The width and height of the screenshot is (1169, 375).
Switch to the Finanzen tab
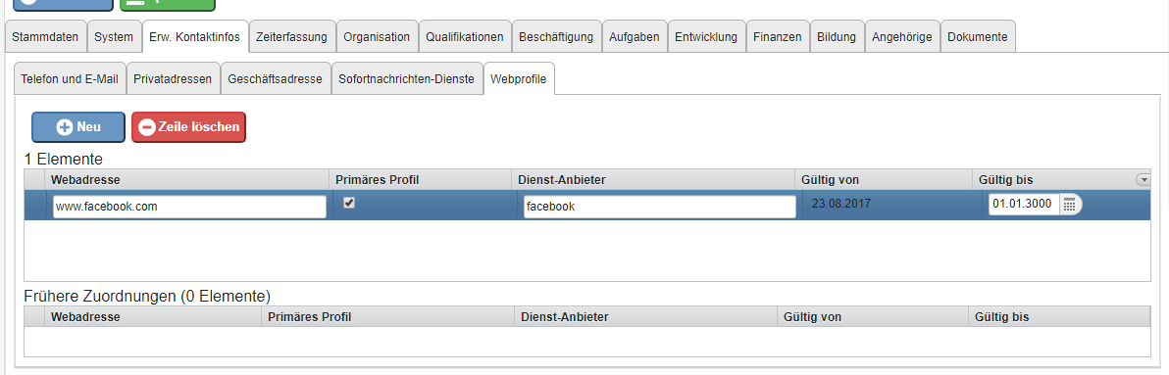pyautogui.click(x=778, y=36)
